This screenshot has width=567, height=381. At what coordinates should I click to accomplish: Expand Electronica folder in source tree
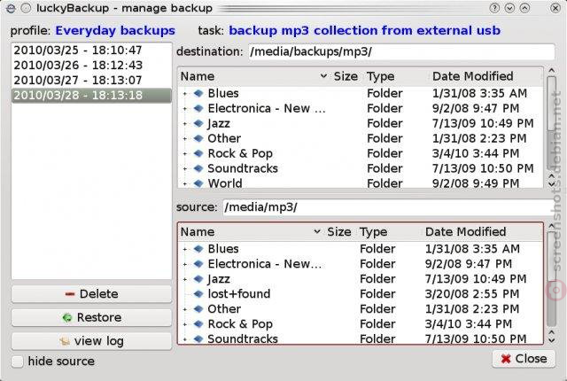[x=185, y=264]
